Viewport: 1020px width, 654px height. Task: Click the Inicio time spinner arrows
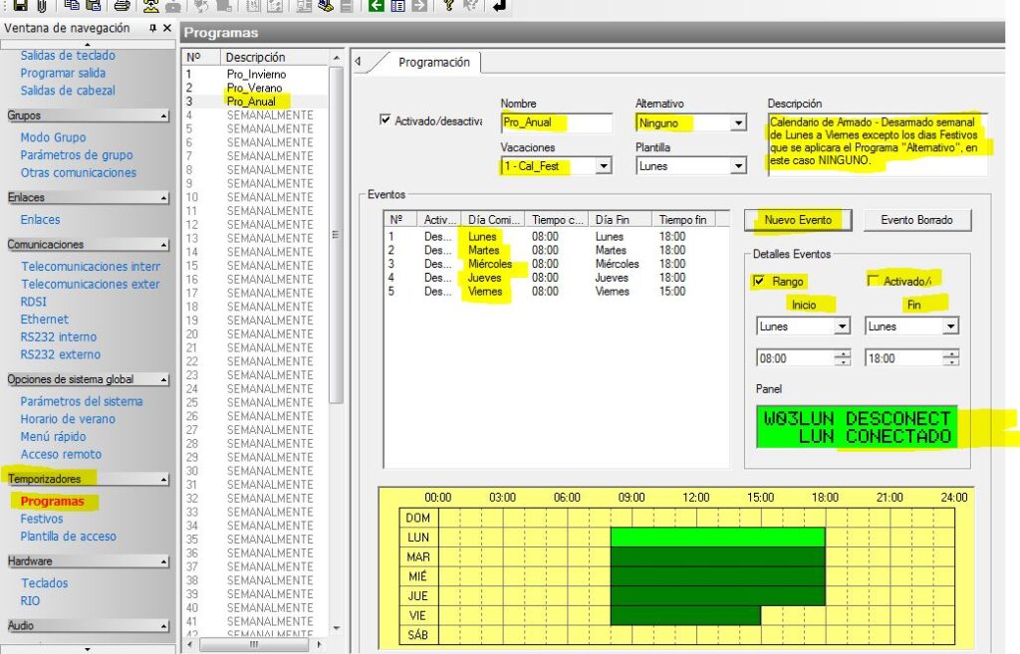pos(843,357)
